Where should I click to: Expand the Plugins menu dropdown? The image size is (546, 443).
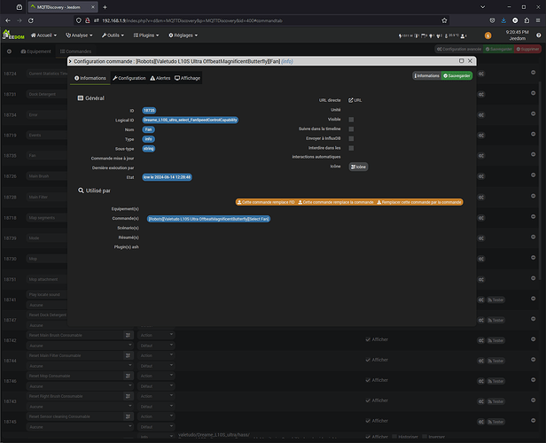point(146,35)
